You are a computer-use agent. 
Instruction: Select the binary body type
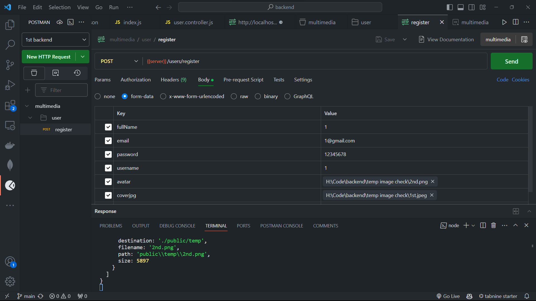[x=258, y=96]
